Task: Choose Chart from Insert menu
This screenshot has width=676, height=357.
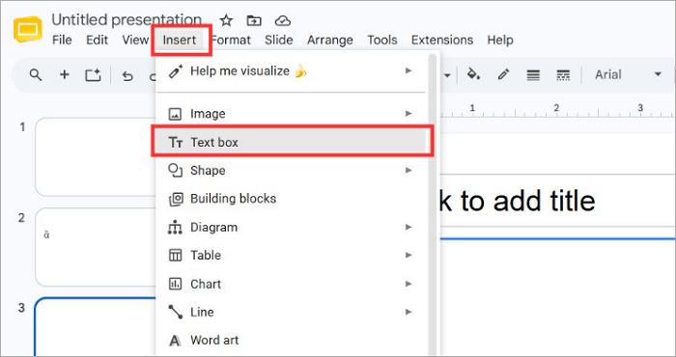Action: (291, 285)
